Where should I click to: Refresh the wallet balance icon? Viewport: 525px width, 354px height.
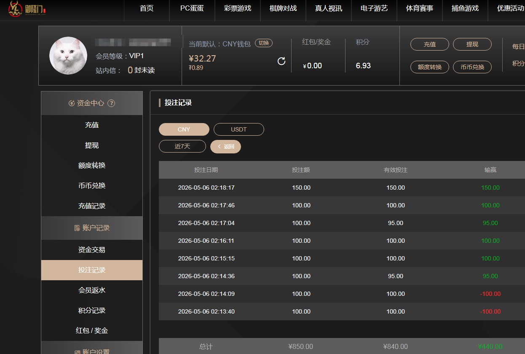click(281, 61)
